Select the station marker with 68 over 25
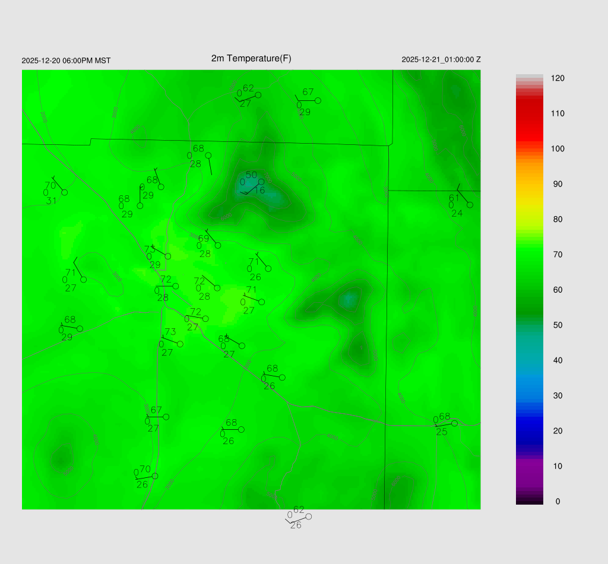The width and height of the screenshot is (608, 564). [x=454, y=423]
